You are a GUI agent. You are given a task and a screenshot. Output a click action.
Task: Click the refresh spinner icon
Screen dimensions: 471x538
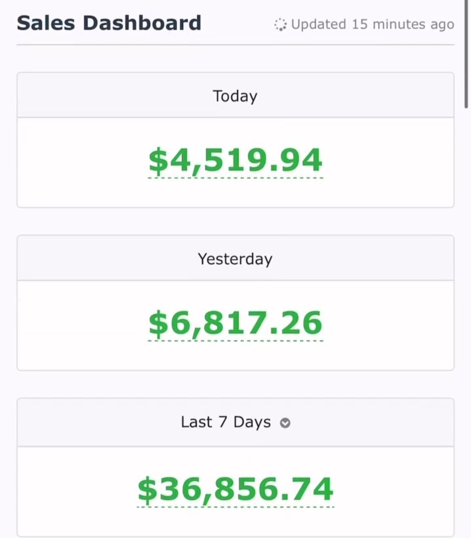point(280,24)
